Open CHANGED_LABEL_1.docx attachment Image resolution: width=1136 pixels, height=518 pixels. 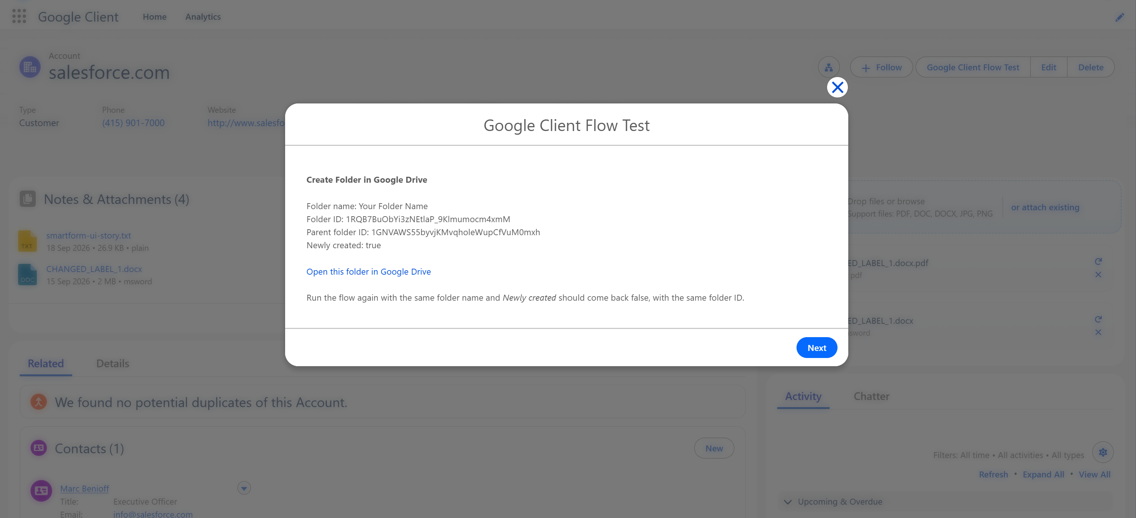[x=94, y=269]
